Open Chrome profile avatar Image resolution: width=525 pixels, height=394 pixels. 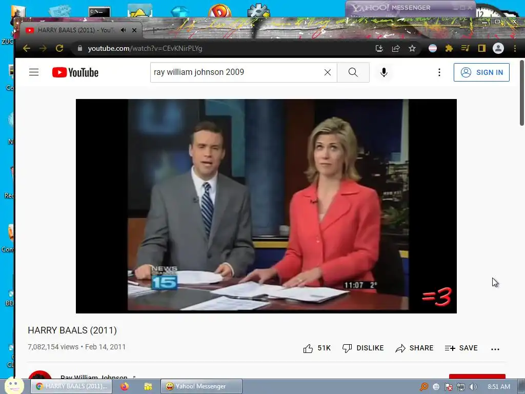498,48
